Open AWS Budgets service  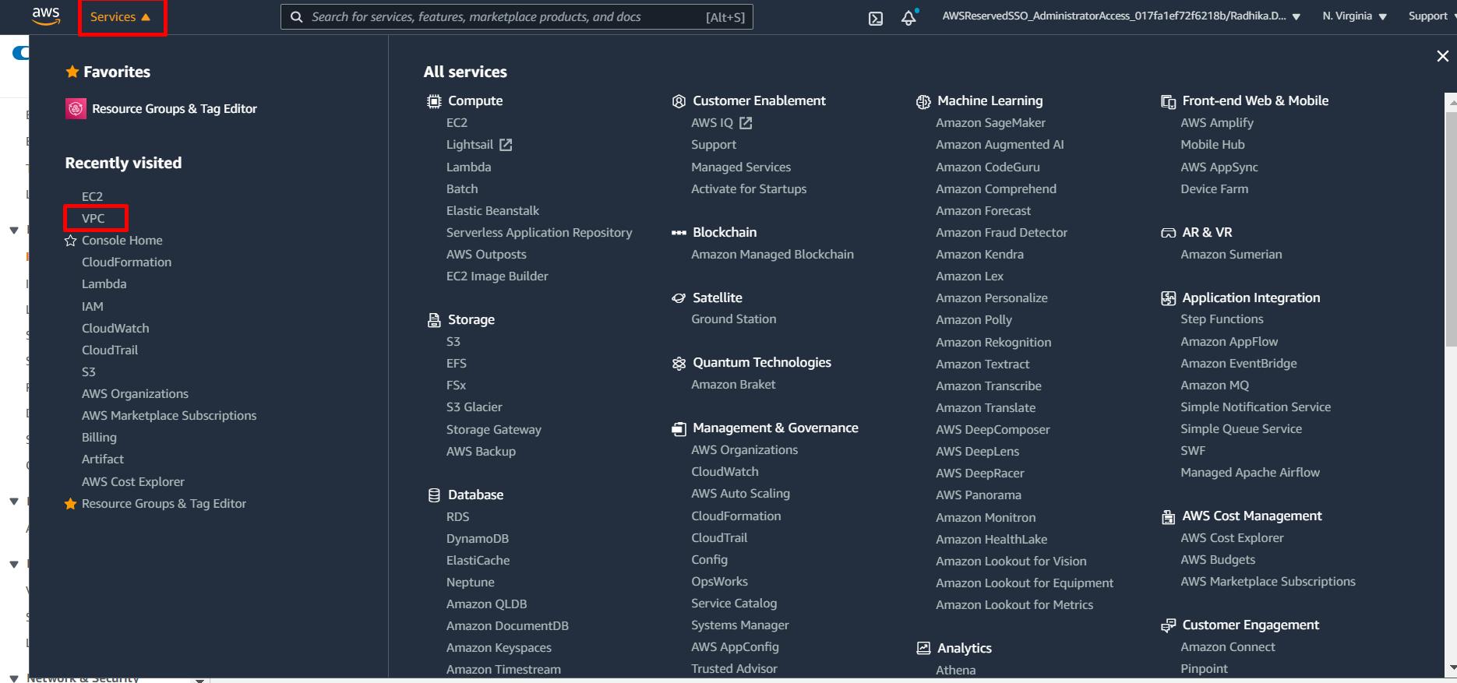1218,560
